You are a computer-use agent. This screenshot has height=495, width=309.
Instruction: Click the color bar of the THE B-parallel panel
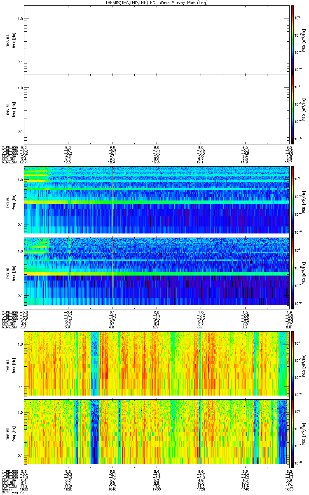coord(293,434)
